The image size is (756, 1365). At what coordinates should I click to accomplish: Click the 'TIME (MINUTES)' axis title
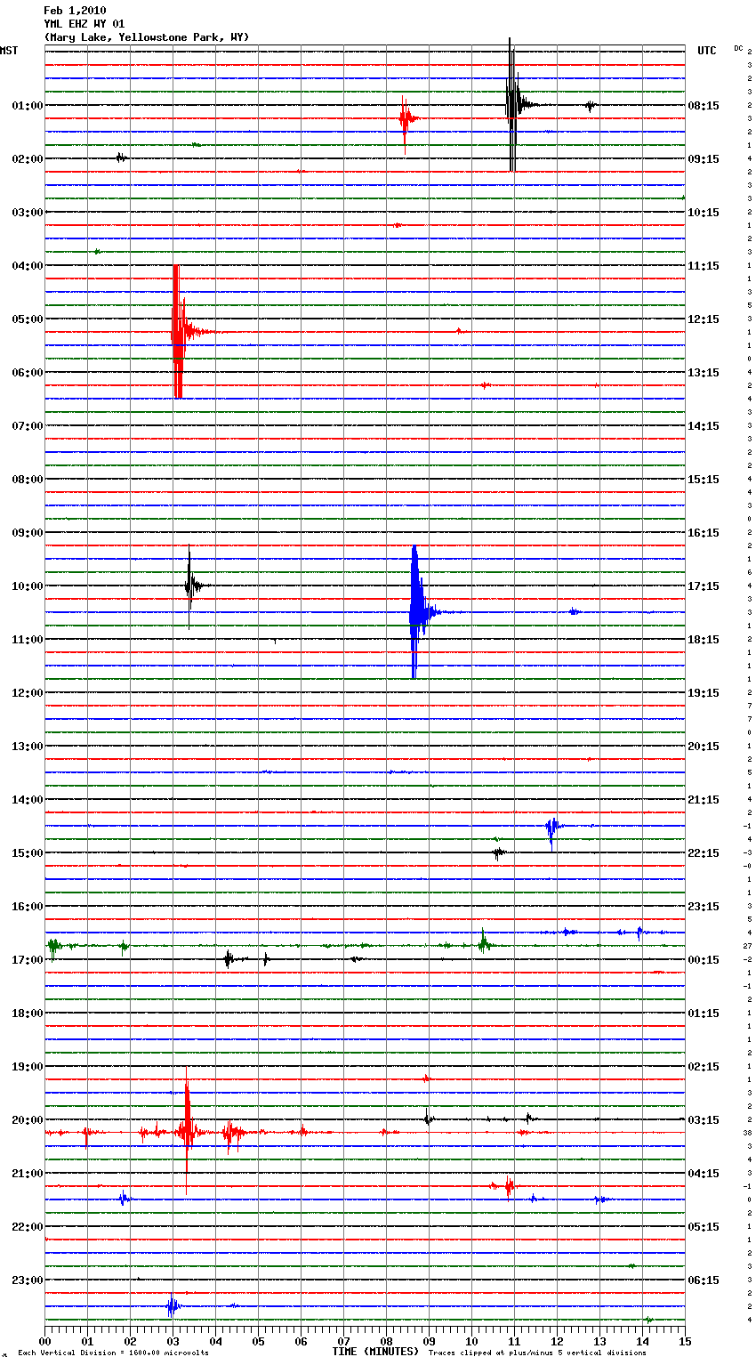click(x=375, y=1351)
